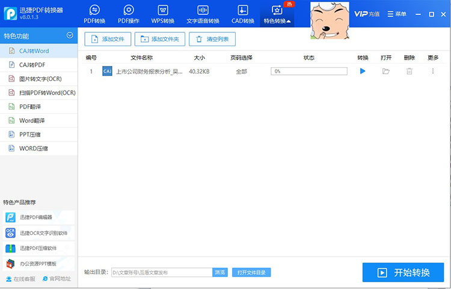Click the play icon to convert the file
Screen dimensions: 451x289
click(363, 71)
